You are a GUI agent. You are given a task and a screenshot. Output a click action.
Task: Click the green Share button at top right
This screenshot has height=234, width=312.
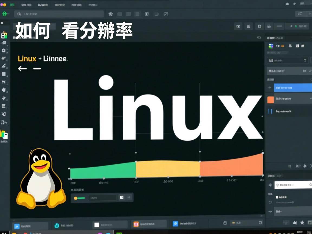298,26
